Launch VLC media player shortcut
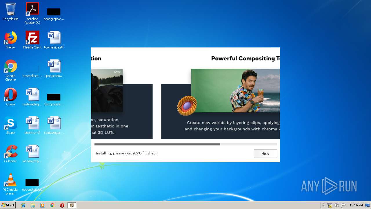 pyautogui.click(x=10, y=184)
